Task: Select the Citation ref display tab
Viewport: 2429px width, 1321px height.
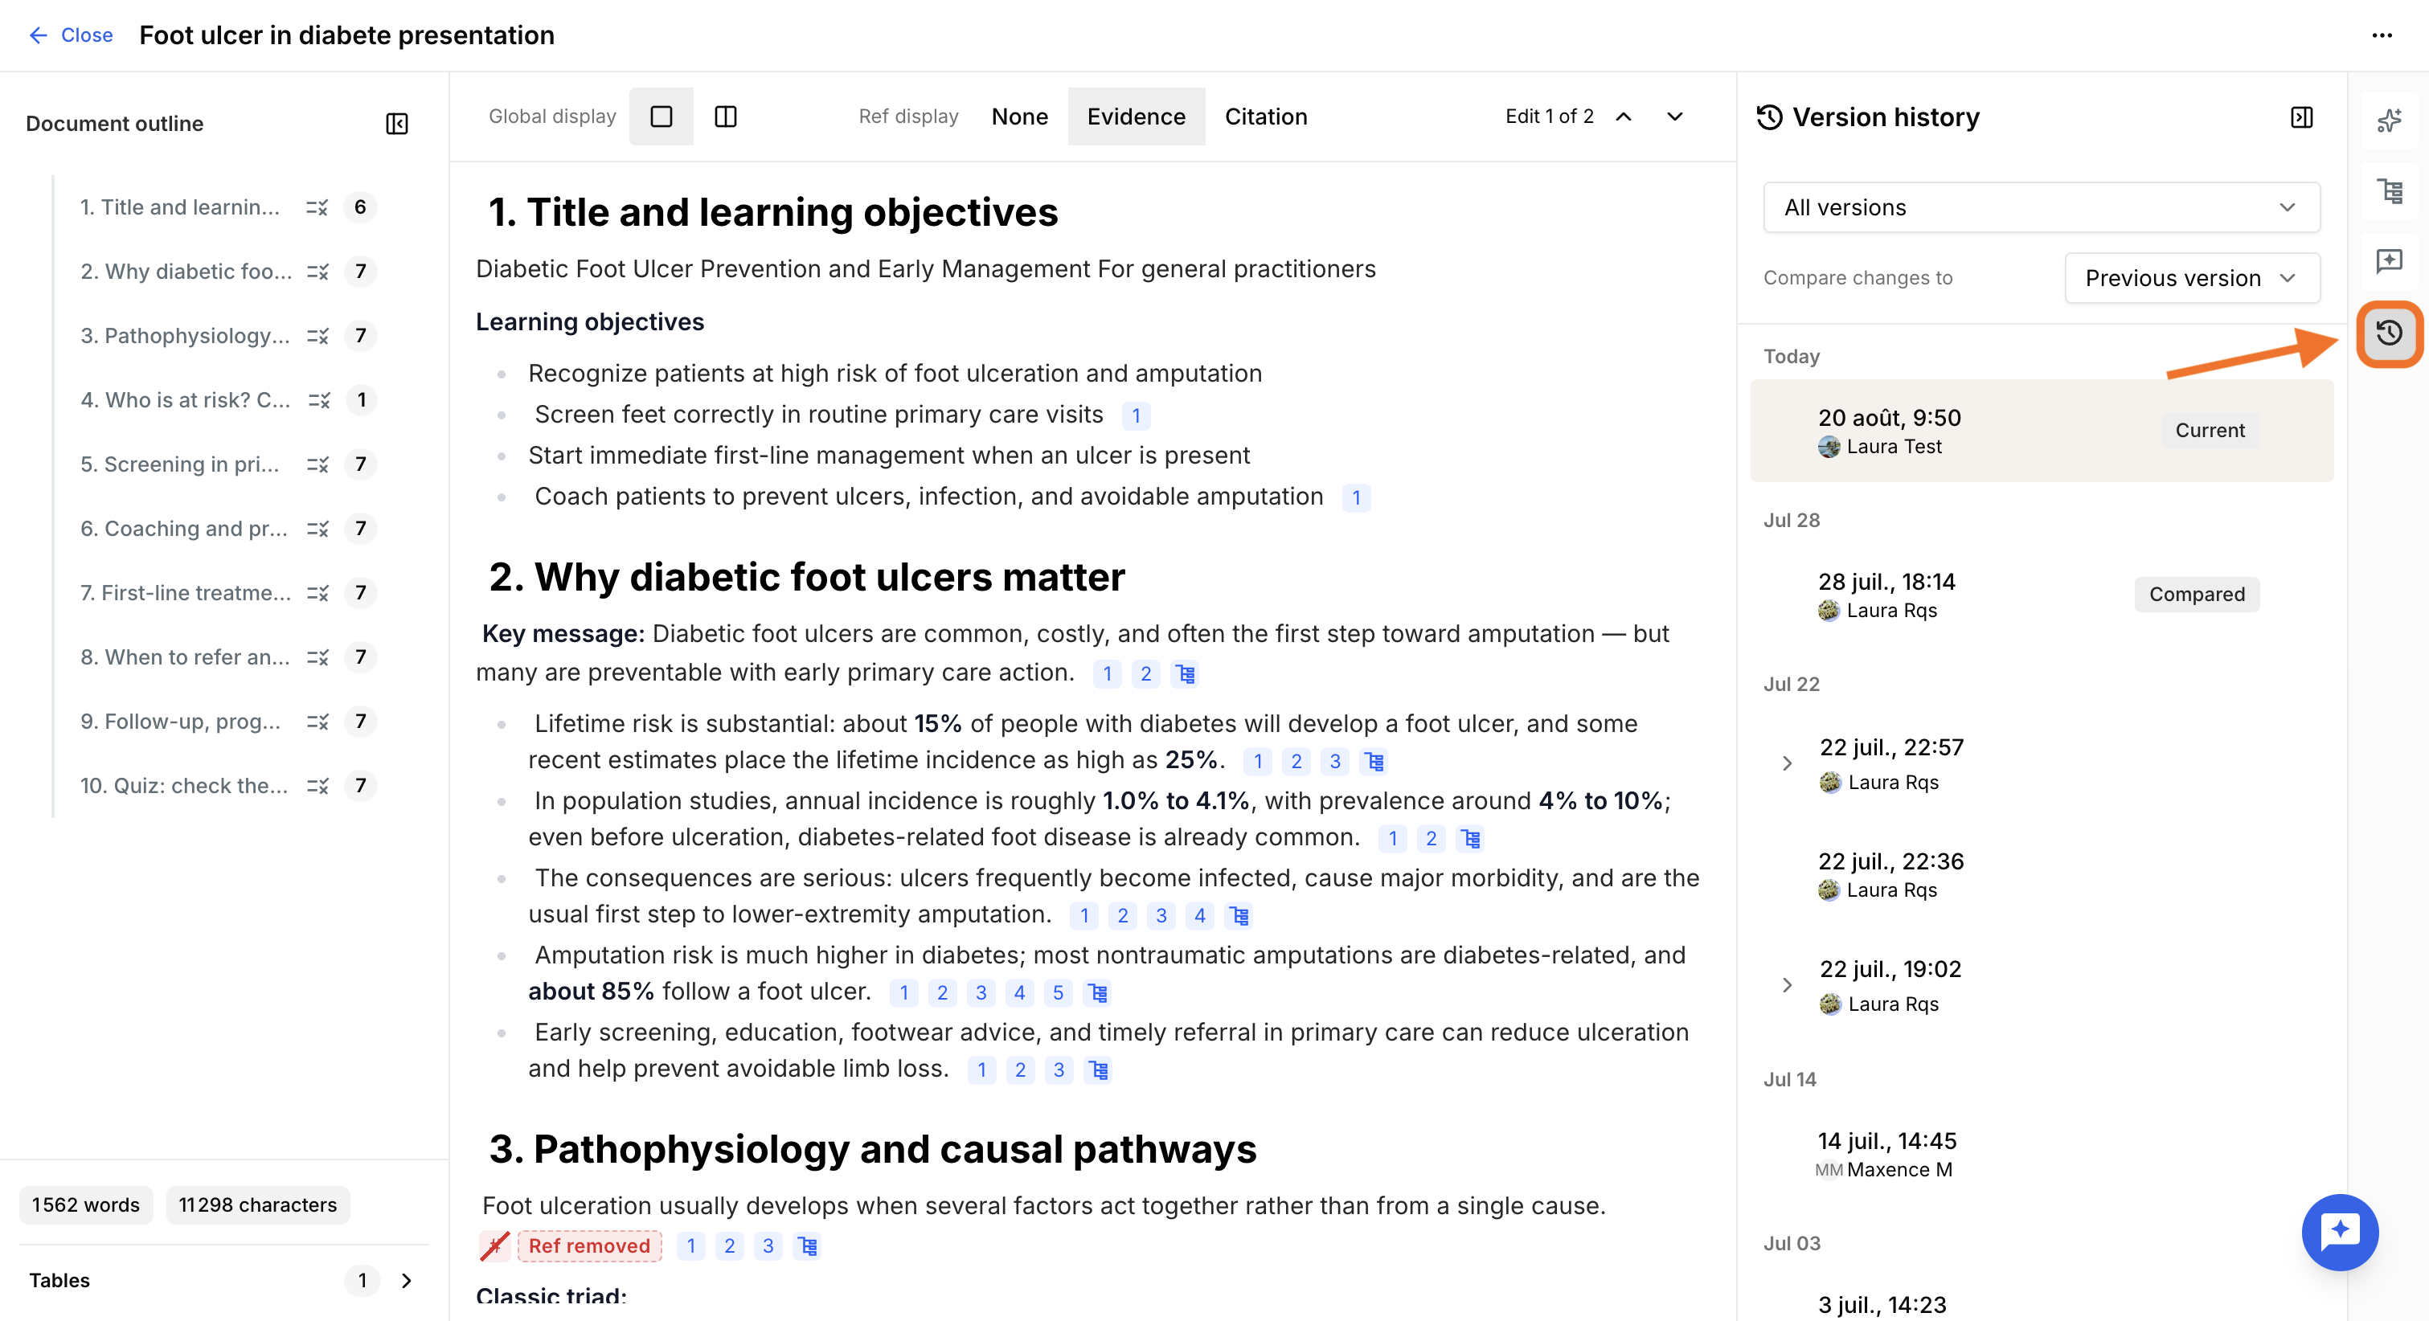Action: 1265,116
